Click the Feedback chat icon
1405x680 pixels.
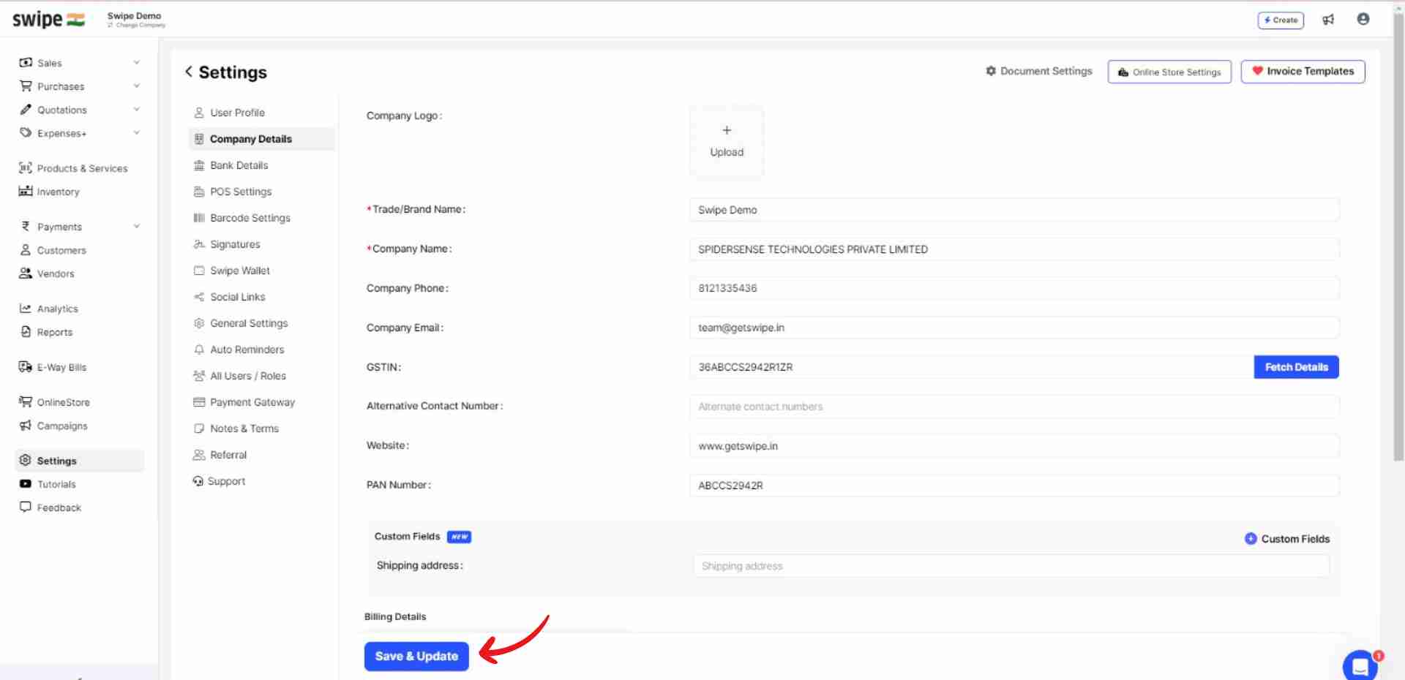(x=26, y=507)
